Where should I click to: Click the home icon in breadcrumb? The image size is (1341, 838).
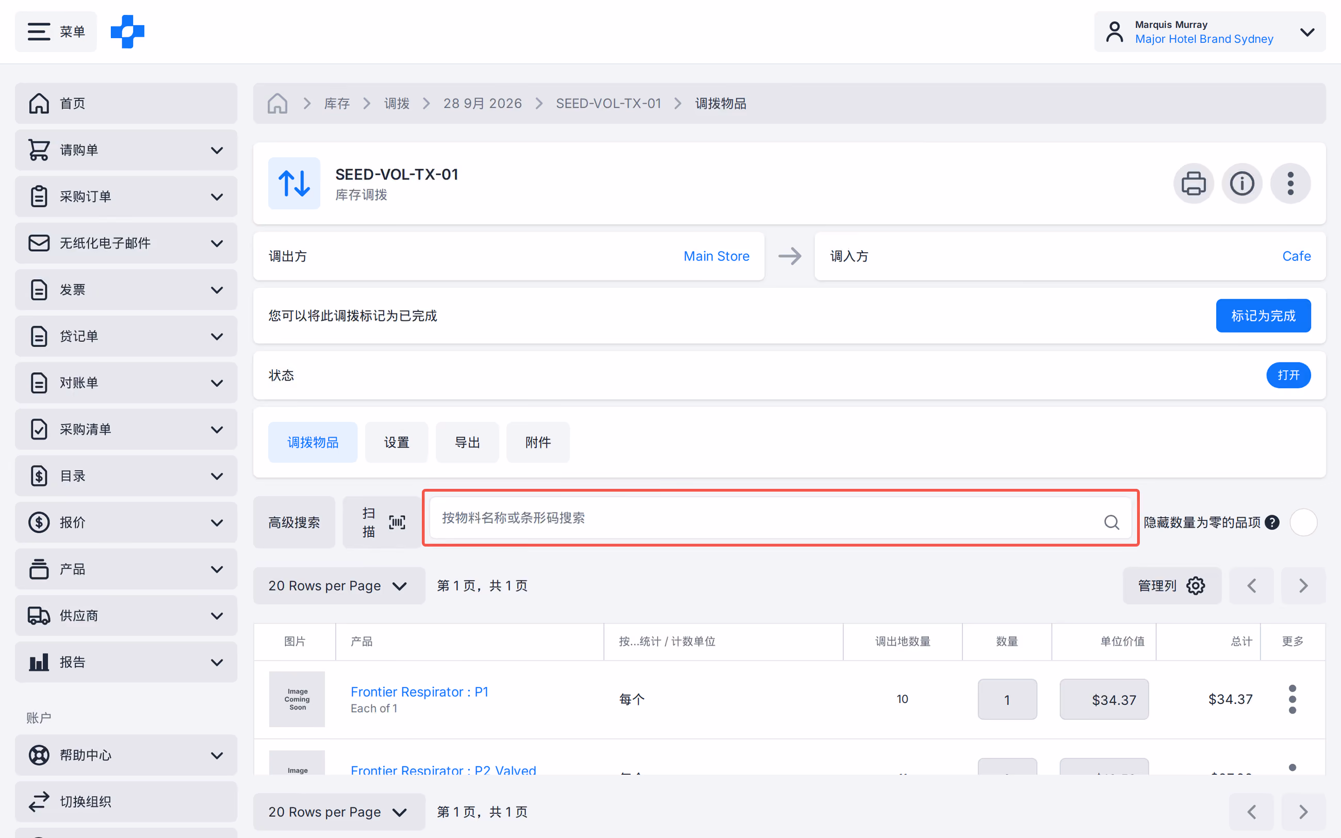tap(277, 104)
